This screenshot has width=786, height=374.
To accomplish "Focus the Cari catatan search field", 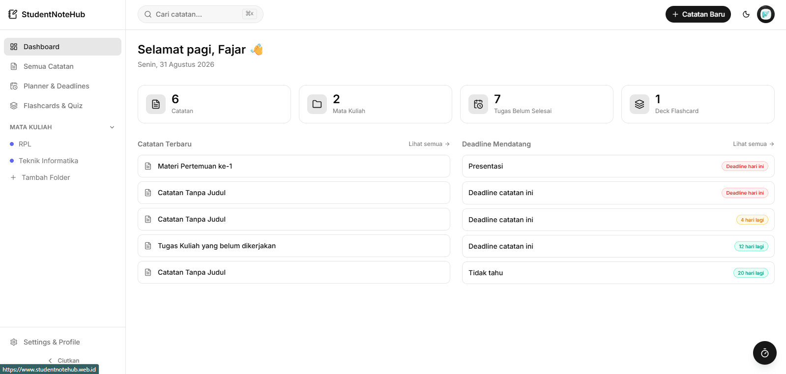I will 201,14.
